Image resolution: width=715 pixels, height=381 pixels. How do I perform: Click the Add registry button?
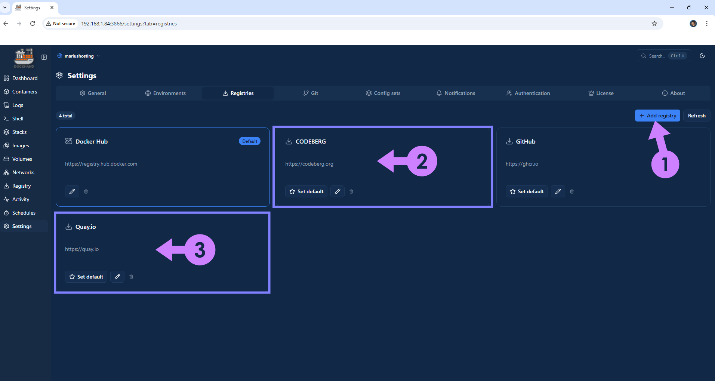click(x=657, y=115)
